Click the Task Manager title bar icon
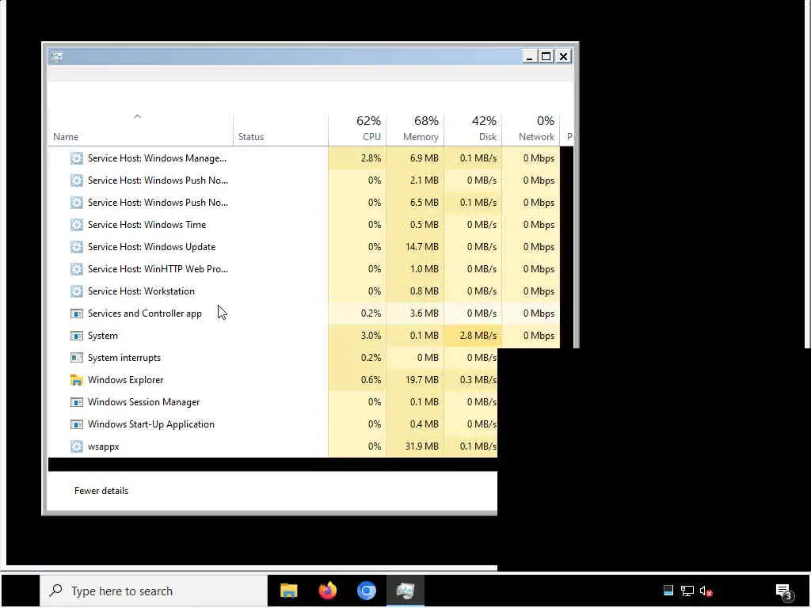 [57, 56]
